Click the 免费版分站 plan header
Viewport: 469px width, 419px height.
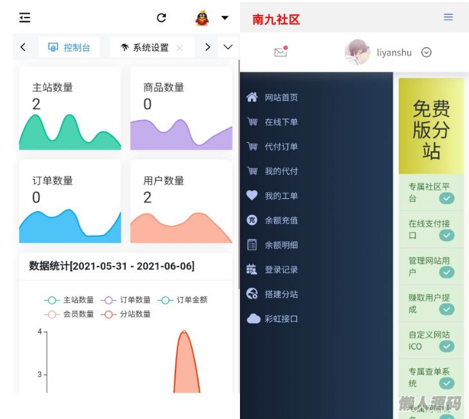click(432, 127)
